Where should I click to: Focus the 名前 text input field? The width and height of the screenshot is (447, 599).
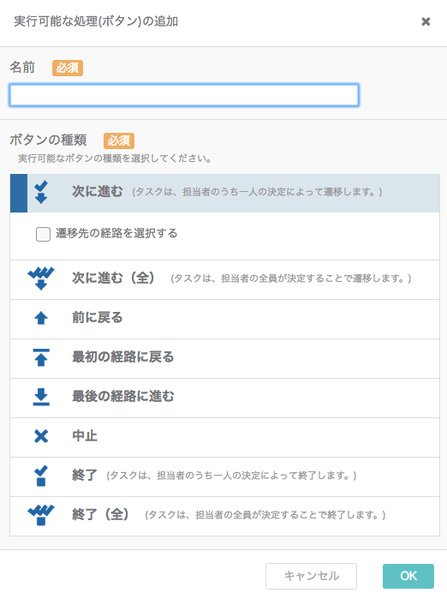[184, 95]
